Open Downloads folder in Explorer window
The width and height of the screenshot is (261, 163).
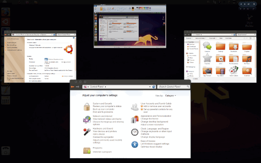coord(234,46)
